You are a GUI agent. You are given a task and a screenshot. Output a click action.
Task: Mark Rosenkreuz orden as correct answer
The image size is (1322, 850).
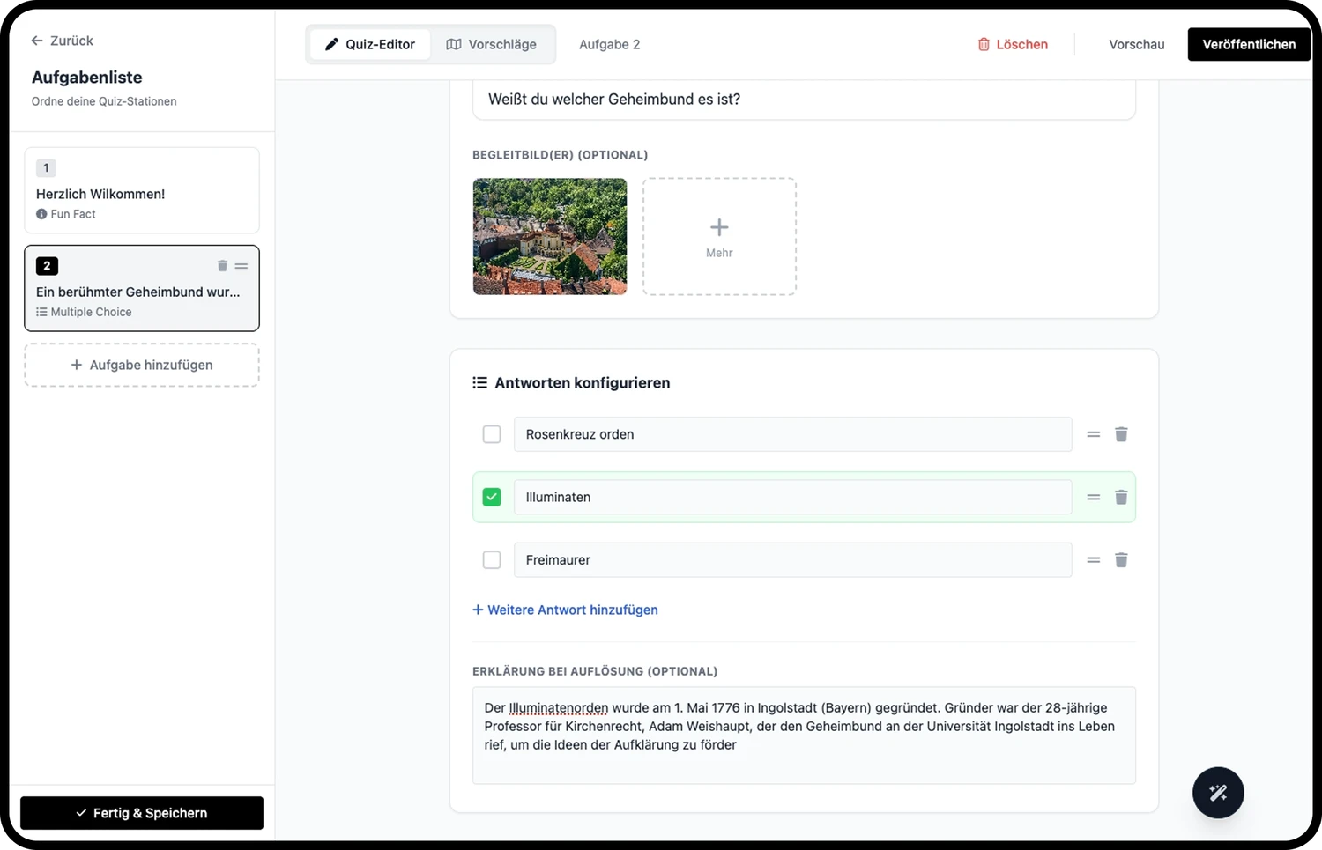(492, 434)
